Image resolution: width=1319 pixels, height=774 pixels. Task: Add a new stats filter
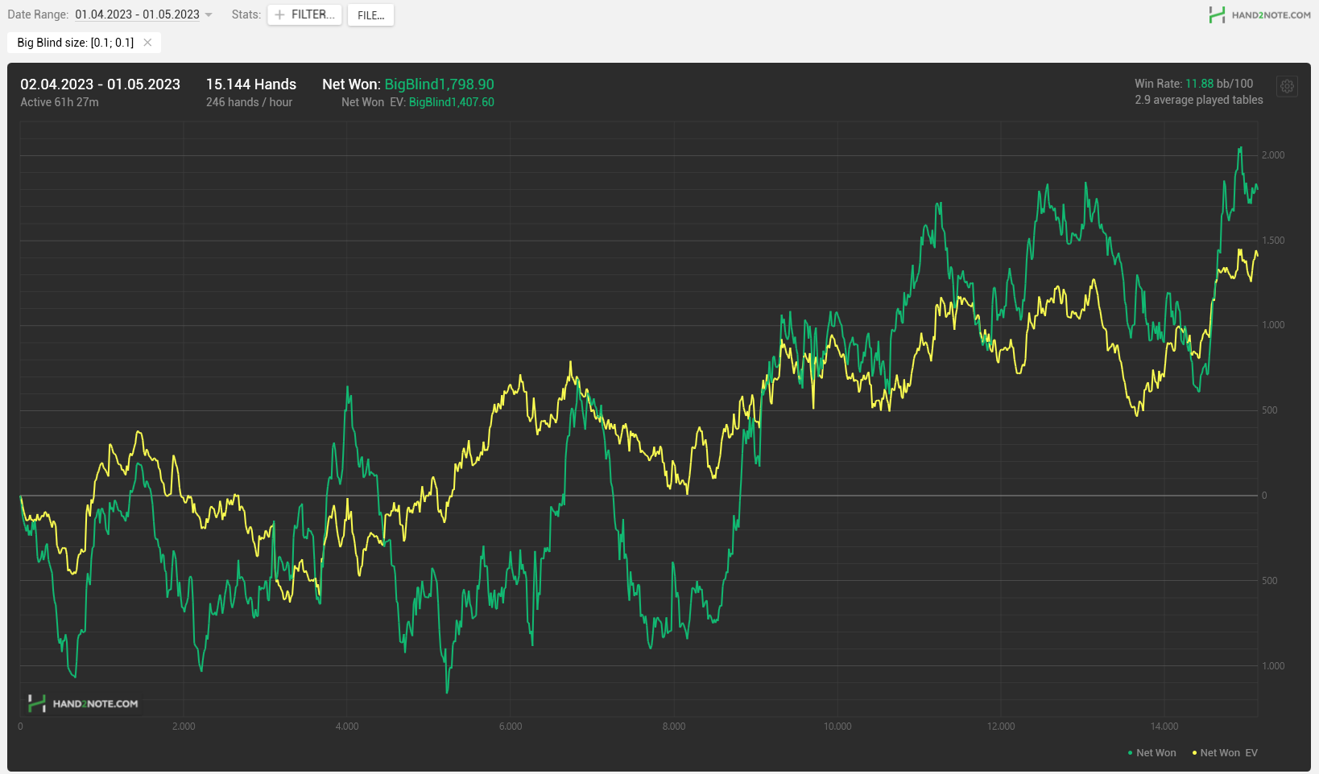[x=304, y=14]
